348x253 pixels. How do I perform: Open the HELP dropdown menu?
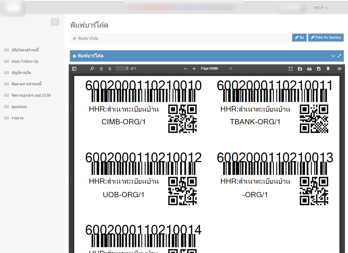point(320,8)
